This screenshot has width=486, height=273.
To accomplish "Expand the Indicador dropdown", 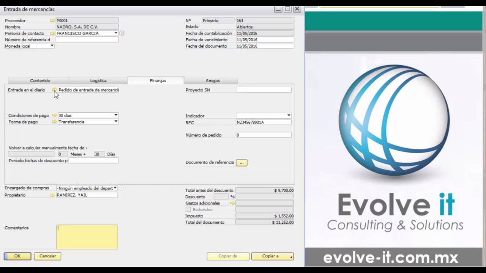I will (x=289, y=116).
